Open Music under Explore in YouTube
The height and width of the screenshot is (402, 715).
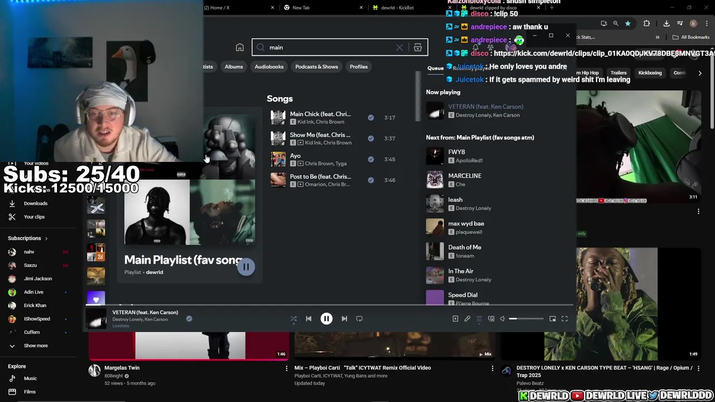tap(30, 379)
